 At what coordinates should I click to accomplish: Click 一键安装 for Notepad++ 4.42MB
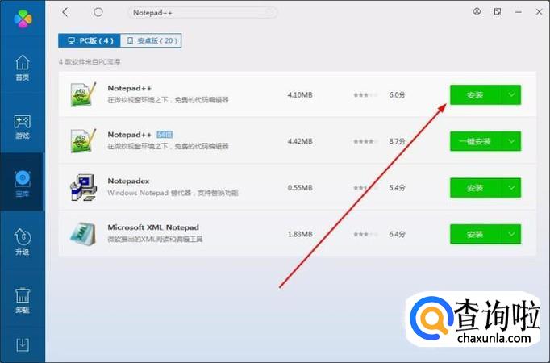tap(476, 141)
